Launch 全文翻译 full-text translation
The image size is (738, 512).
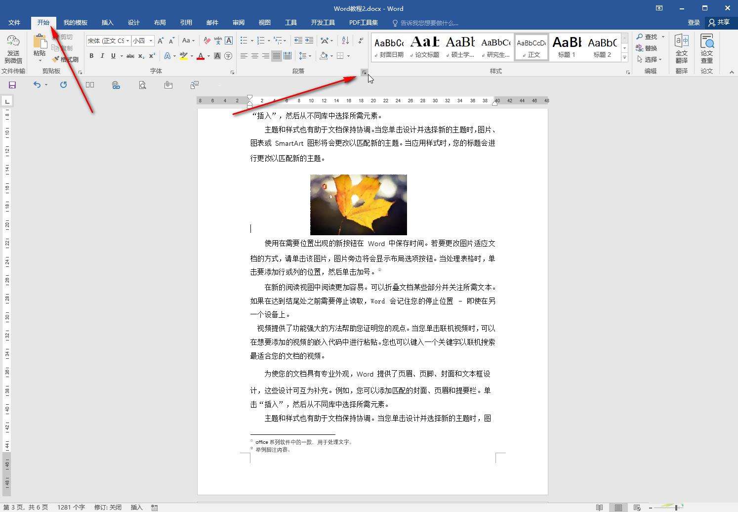pos(682,48)
